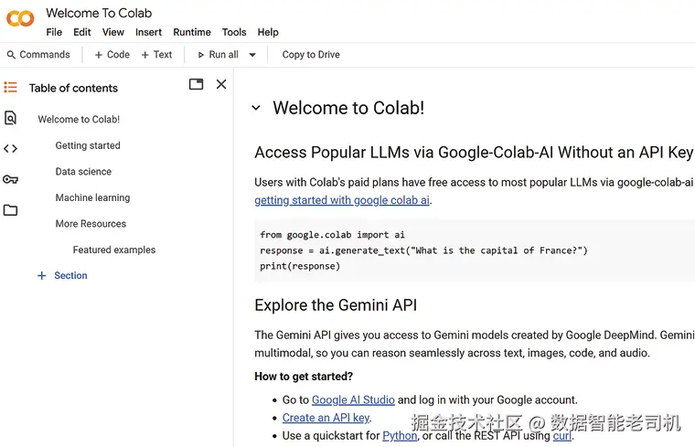
Task: Open the Find and replace sidebar icon
Action: (10, 118)
